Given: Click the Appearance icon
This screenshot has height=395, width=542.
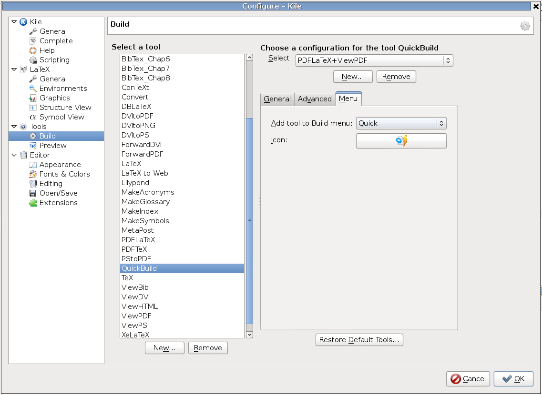Looking at the screenshot, I should (33, 165).
